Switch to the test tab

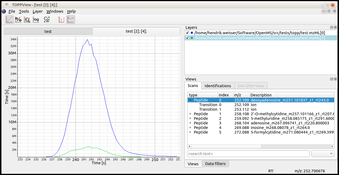pyautogui.click(x=48, y=31)
